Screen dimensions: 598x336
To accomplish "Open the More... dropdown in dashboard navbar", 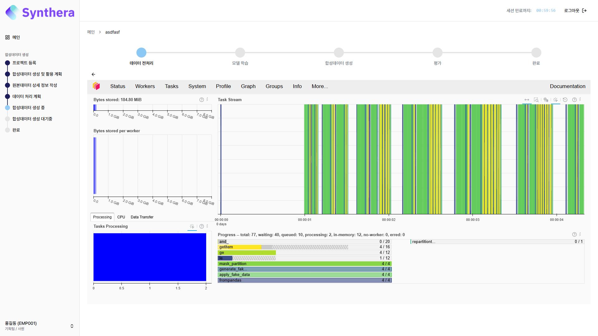I will coord(320,86).
